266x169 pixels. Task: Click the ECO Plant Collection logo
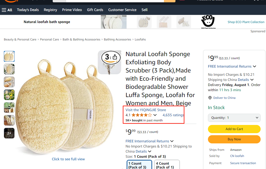pos(208,22)
